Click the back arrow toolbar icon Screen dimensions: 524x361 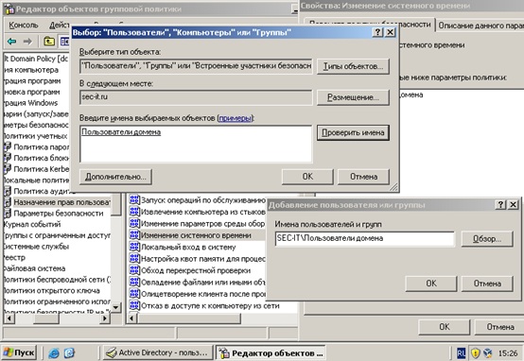pyautogui.click(x=11, y=42)
